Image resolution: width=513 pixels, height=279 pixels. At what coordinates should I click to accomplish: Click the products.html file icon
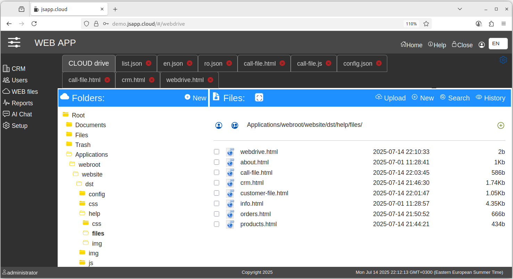tap(230, 224)
